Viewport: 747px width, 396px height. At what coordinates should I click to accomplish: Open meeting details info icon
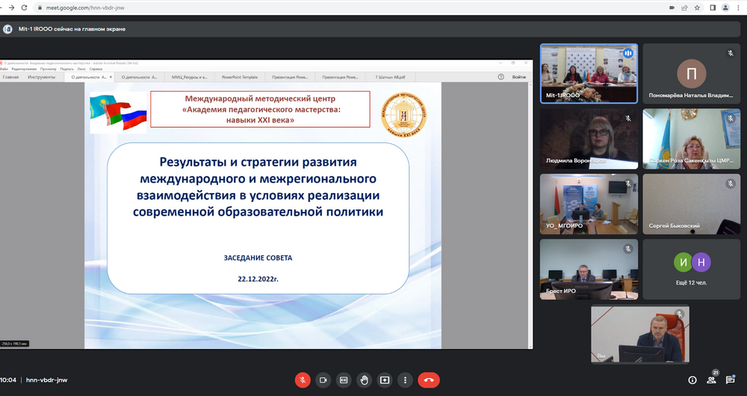click(692, 380)
